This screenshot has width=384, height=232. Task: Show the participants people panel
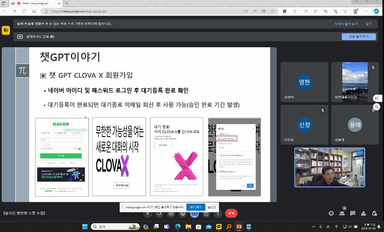(342, 213)
